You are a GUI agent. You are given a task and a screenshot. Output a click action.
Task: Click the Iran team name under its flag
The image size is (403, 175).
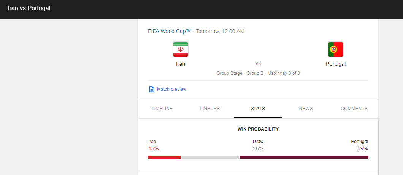[x=181, y=64]
